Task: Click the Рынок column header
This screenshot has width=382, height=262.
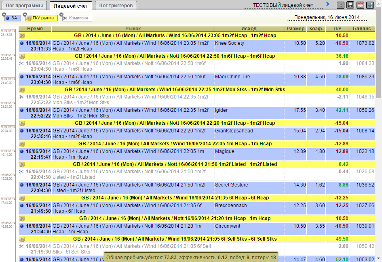Action: (133, 29)
